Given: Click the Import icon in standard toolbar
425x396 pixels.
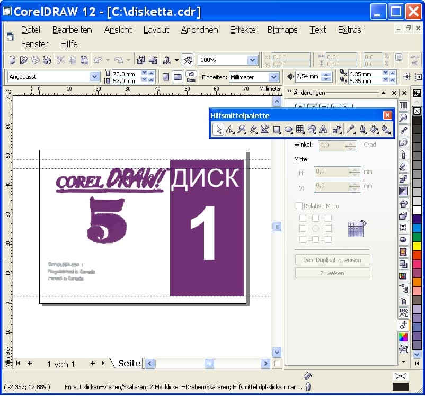Looking at the screenshot, I should pyautogui.click(x=140, y=60).
